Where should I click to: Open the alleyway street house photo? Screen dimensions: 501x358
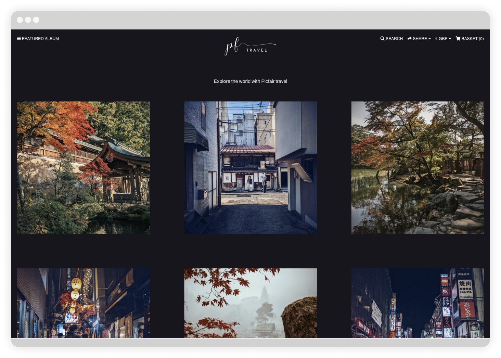tap(250, 168)
